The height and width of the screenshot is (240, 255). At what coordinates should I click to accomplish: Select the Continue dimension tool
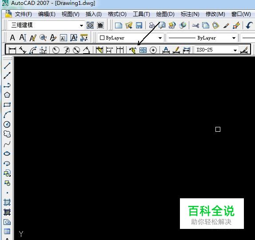(x=120, y=50)
